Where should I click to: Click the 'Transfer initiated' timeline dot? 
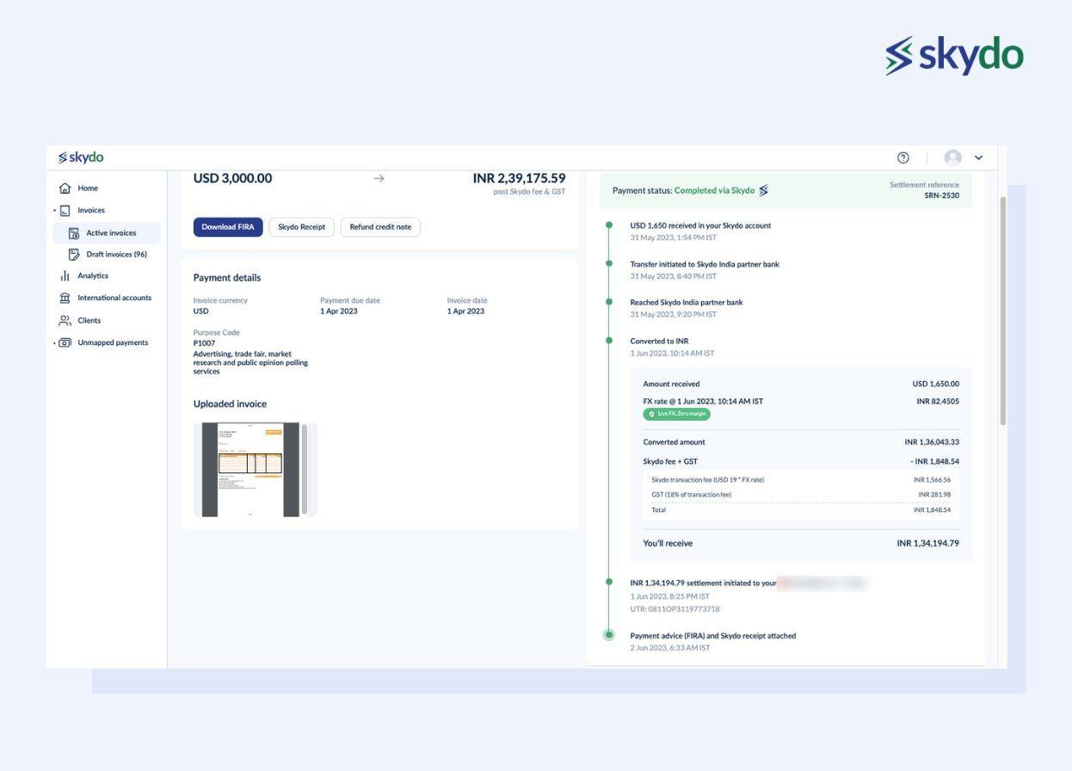point(609,263)
